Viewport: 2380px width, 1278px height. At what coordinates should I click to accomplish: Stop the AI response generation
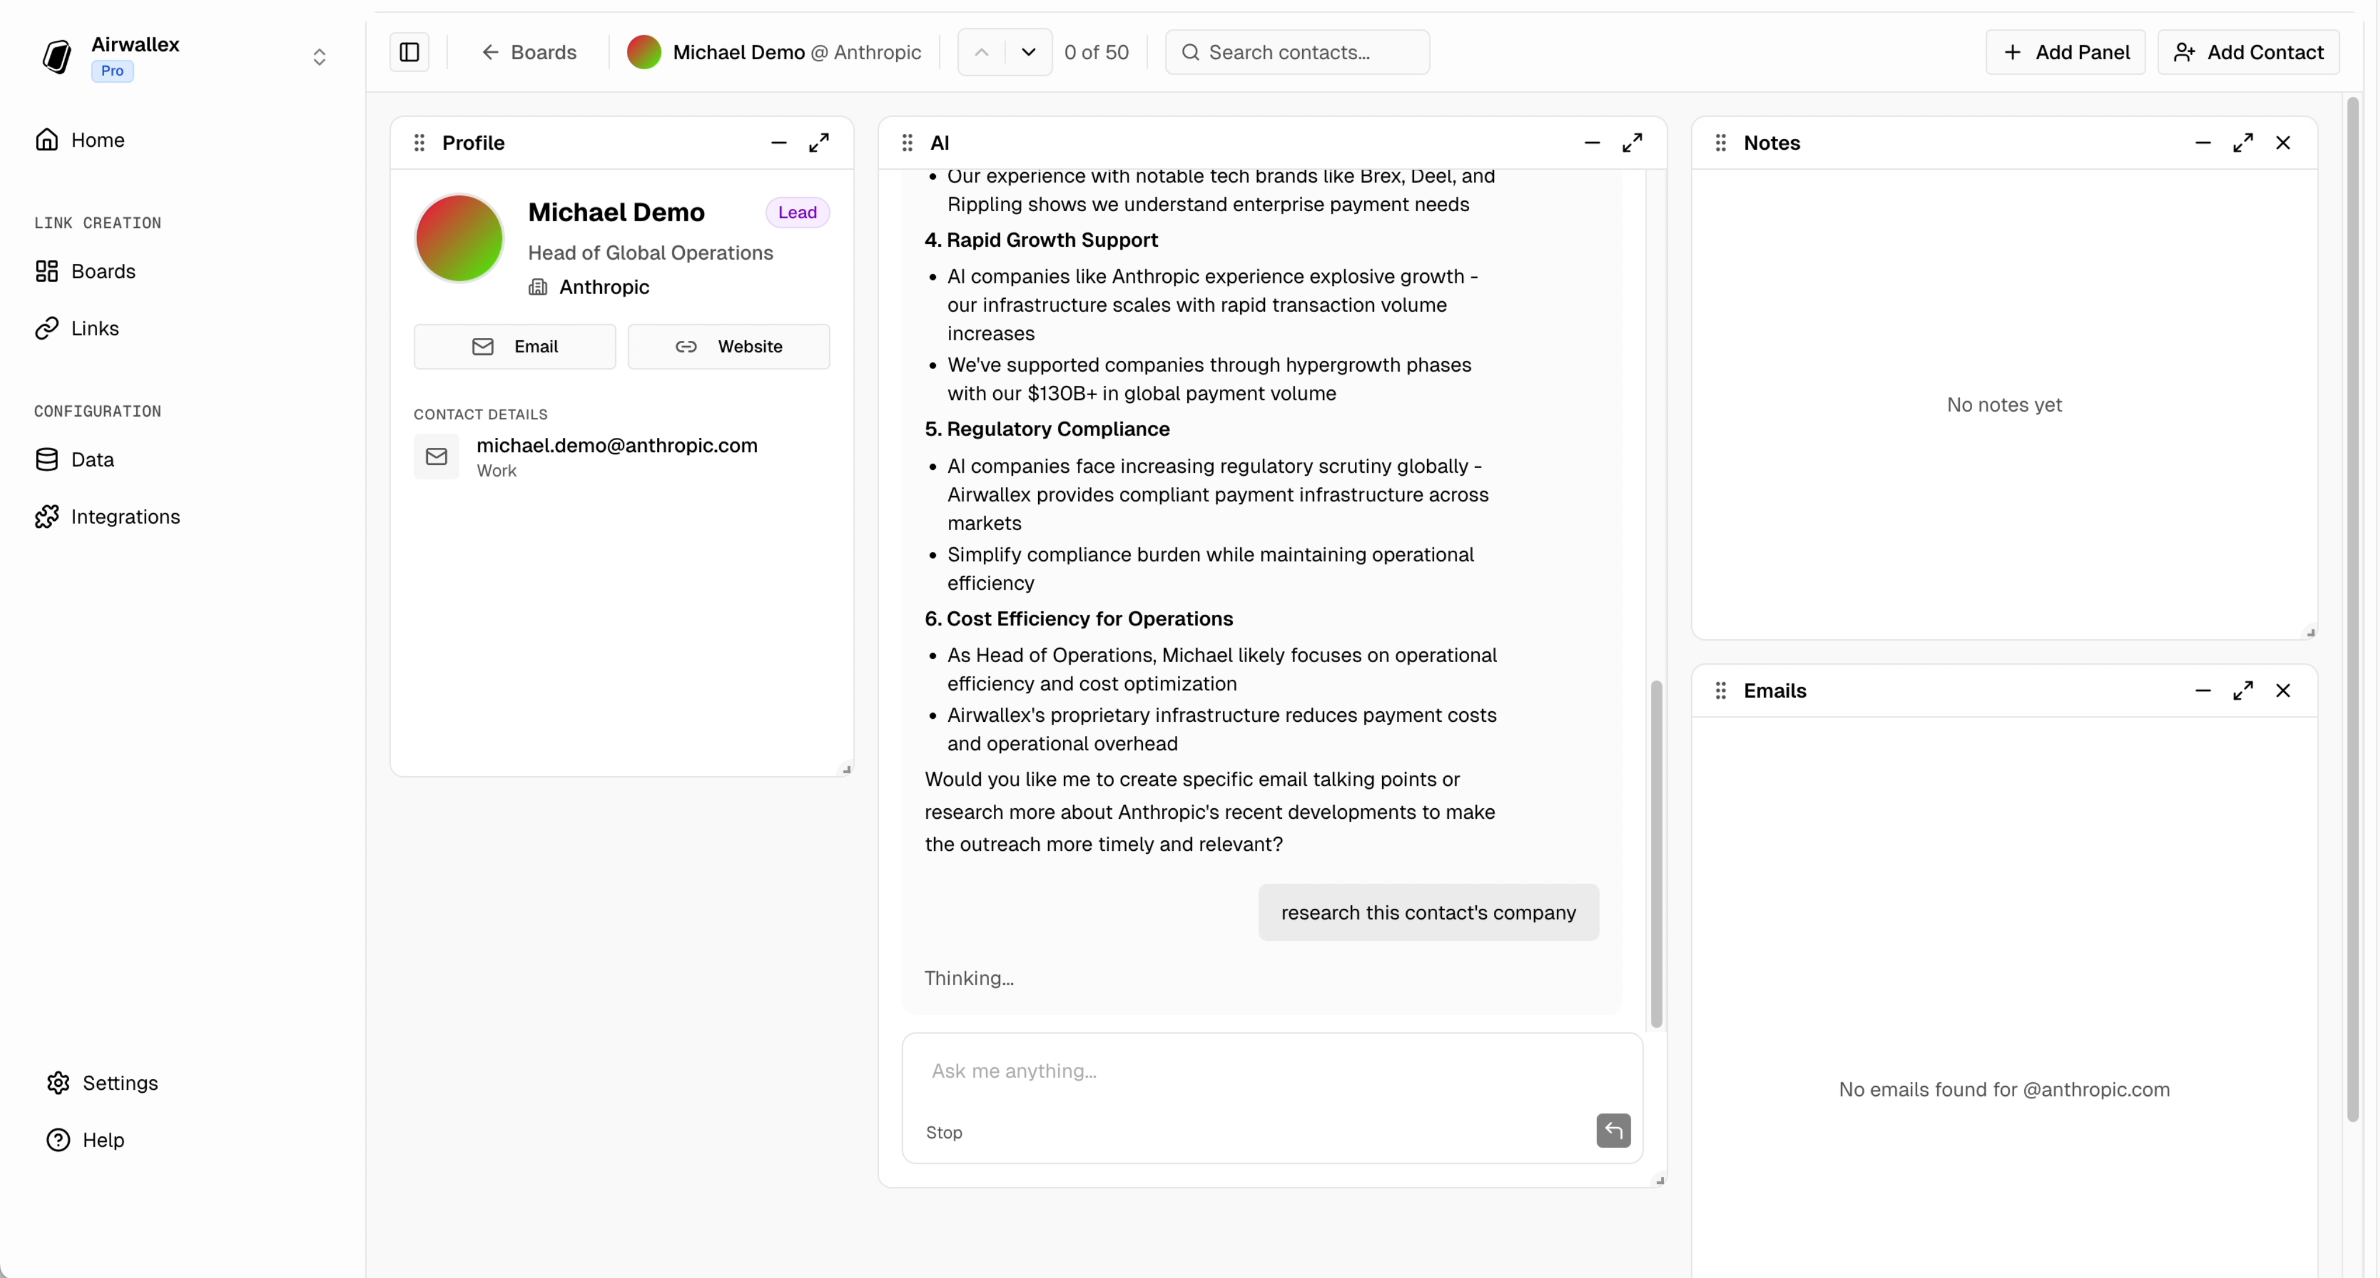(x=944, y=1132)
